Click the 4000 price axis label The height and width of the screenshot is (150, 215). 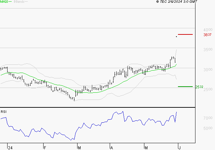click(208, 30)
